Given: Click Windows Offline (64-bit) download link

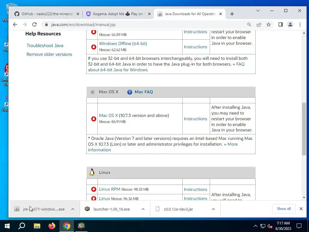Looking at the screenshot, I should point(123,43).
